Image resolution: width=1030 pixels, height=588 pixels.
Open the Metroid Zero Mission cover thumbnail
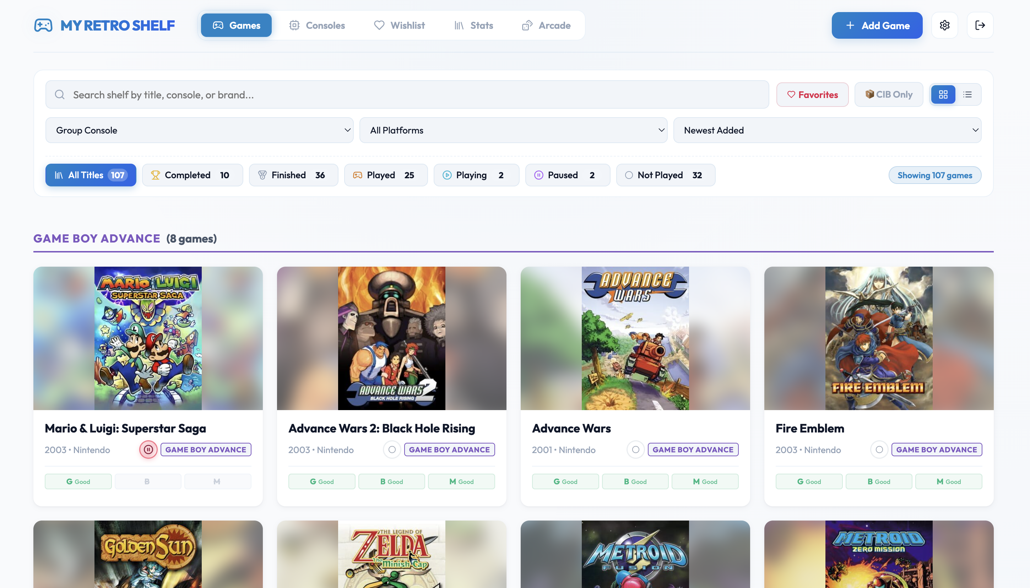coord(879,554)
